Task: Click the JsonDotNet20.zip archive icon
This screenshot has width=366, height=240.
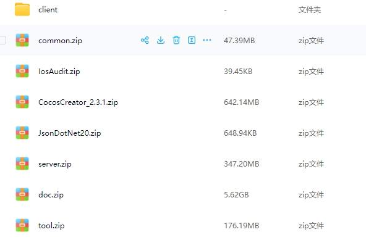Action: click(22, 133)
